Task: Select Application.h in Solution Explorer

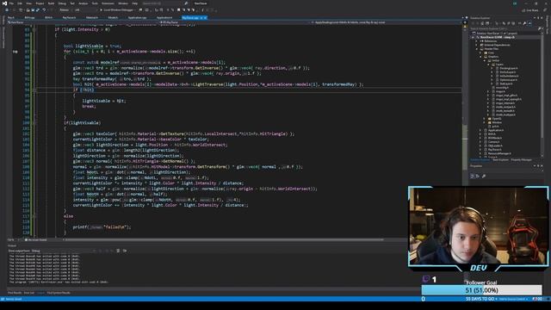Action: click(x=496, y=130)
